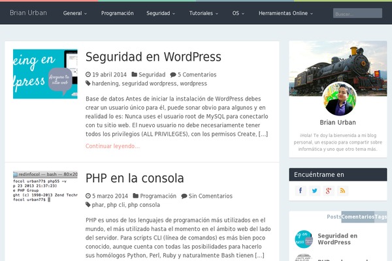Click the Brian Urban name in profile widget

(x=338, y=123)
